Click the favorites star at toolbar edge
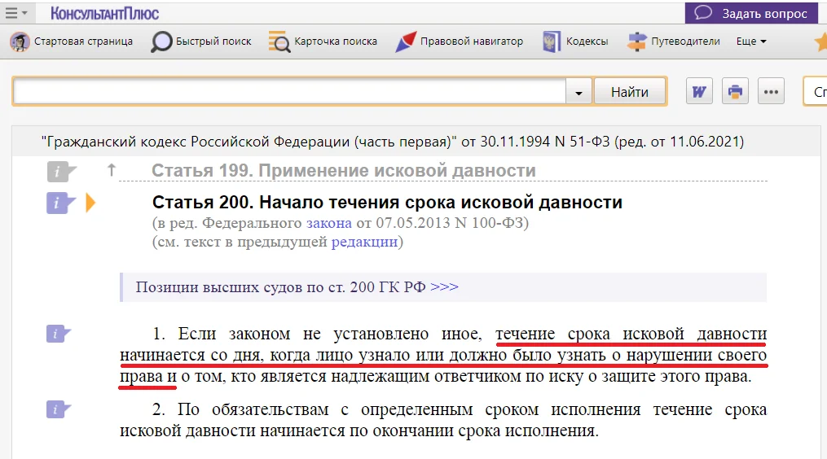This screenshot has width=827, height=459. pyautogui.click(x=822, y=42)
